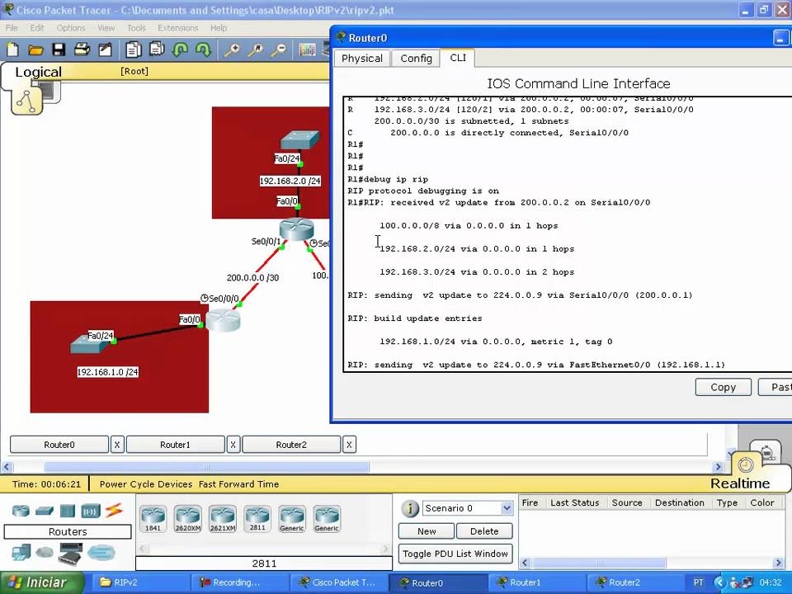Pick the 2620XM router model
Image resolution: width=792 pixels, height=594 pixels.
[188, 519]
